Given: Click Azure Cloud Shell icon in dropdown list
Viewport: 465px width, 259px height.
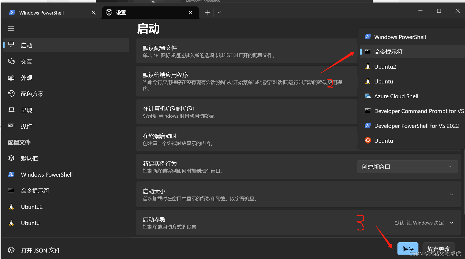Looking at the screenshot, I should tap(368, 96).
